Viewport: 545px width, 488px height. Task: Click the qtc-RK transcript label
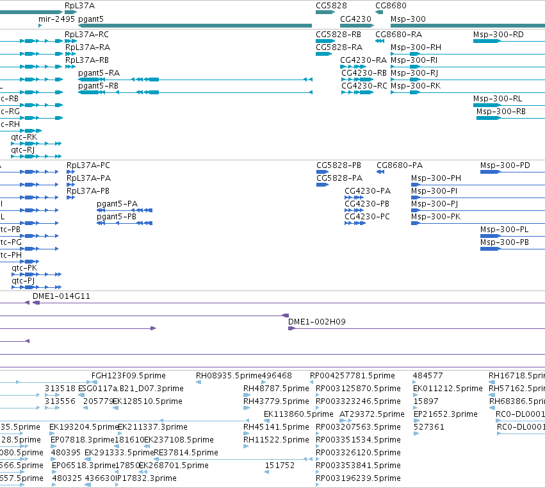[24, 137]
